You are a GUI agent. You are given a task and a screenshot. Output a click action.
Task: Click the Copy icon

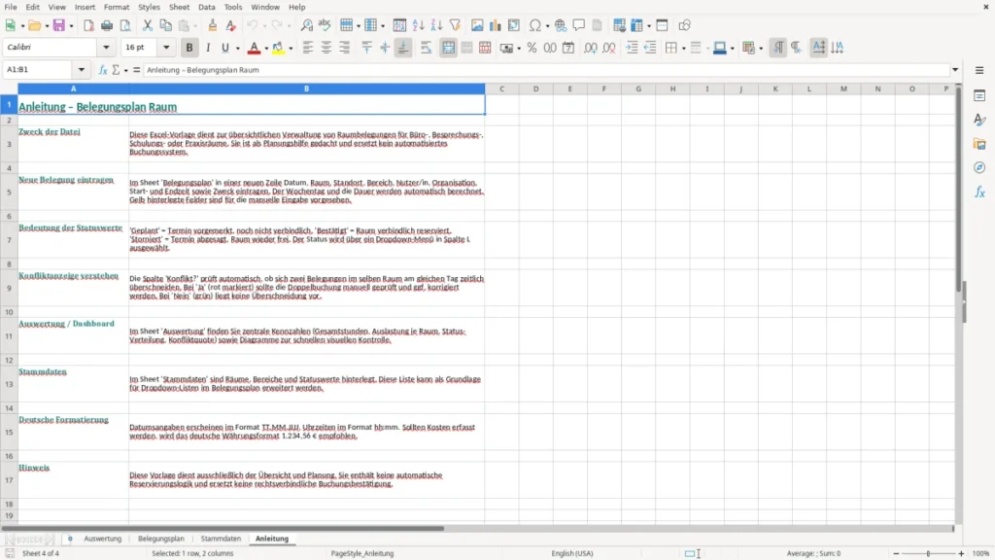165,25
